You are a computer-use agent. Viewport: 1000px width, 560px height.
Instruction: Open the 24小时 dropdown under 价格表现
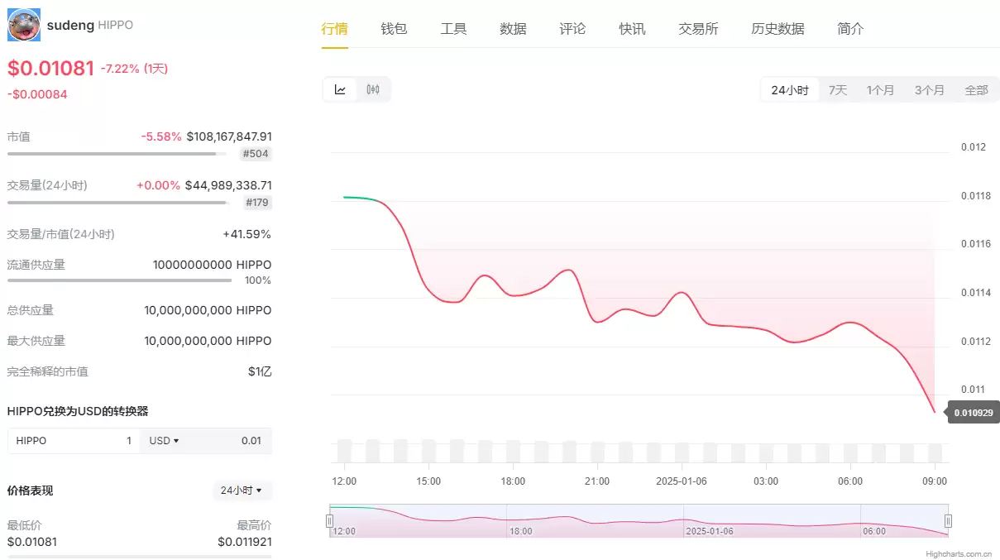click(x=242, y=491)
